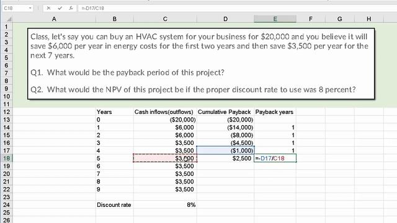Click the 'Cumulative Payback' header cell
Image resolution: width=397 pixels, height=223 pixels.
225,111
